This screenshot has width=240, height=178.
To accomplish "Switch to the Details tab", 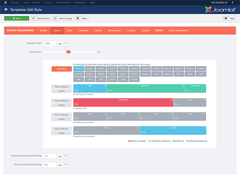I will [x=43, y=31].
